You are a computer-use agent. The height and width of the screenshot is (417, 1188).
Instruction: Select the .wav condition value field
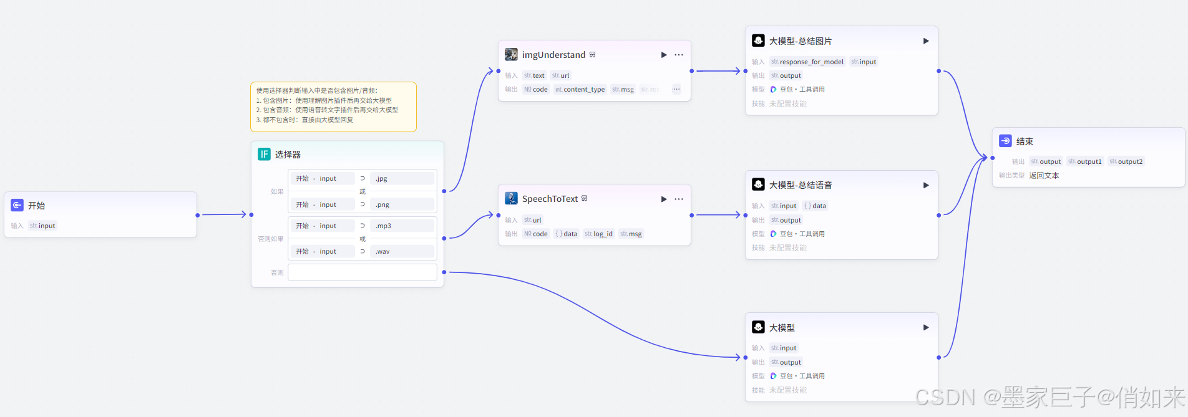[x=402, y=251]
